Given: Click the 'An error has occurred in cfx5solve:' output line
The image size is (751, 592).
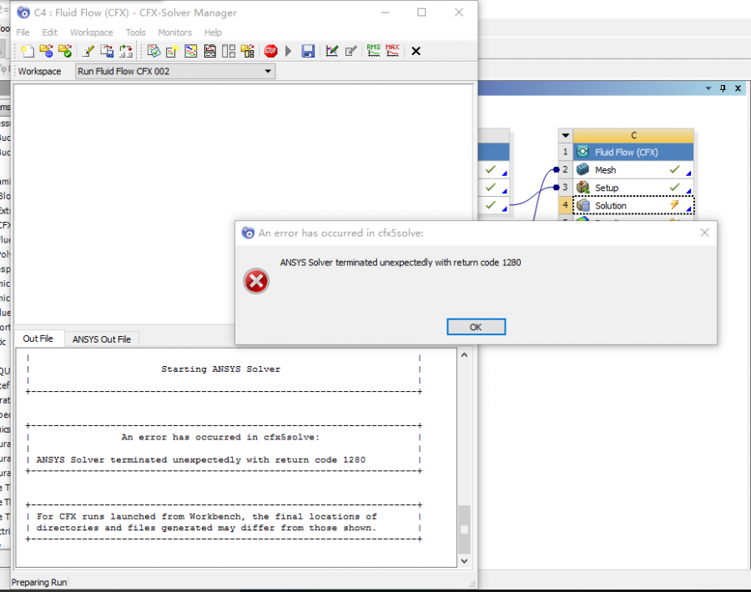Looking at the screenshot, I should click(220, 437).
